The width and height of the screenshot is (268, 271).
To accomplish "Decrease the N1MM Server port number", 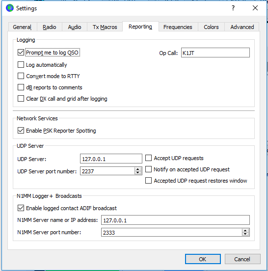I will (245, 234).
